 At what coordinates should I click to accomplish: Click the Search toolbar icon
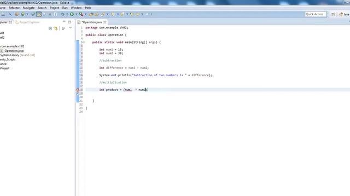(103, 14)
